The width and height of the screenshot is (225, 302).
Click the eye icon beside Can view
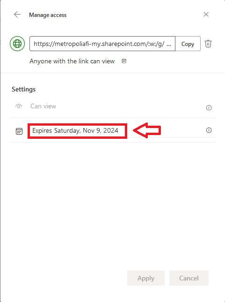tap(19, 106)
